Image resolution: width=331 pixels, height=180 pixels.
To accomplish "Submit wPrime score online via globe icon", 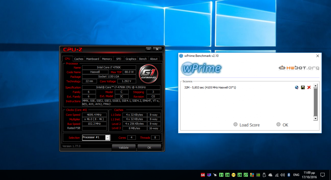I will (297, 87).
